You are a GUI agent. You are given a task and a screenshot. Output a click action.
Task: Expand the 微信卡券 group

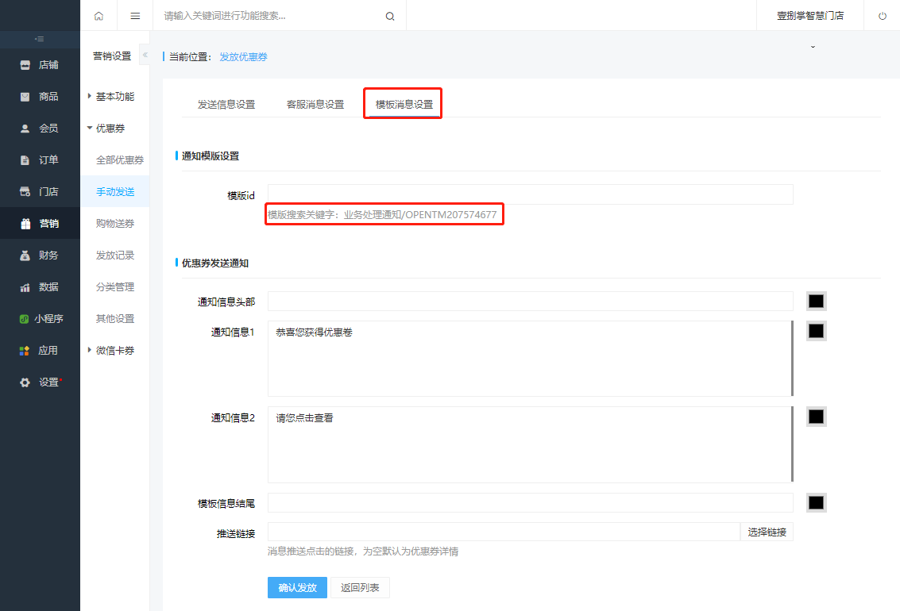click(x=115, y=350)
